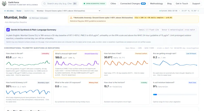This screenshot has height=111, width=204.
Task: Click the Gemini AI sparkle icon
Action: coord(8,30)
